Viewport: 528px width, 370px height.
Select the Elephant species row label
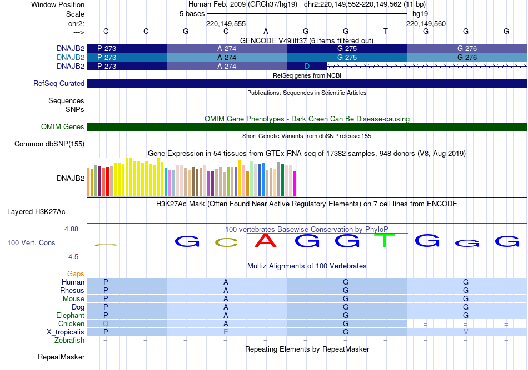[x=70, y=315]
